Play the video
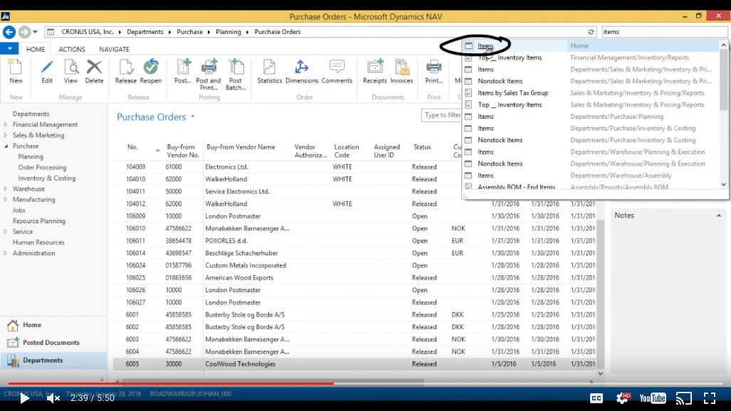Screen dimensions: 731x411 coord(24,398)
